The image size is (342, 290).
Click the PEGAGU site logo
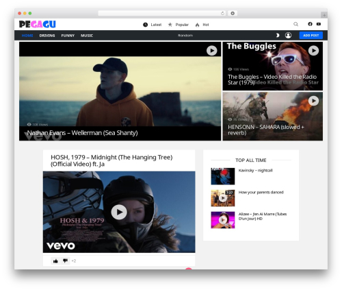pyautogui.click(x=38, y=24)
